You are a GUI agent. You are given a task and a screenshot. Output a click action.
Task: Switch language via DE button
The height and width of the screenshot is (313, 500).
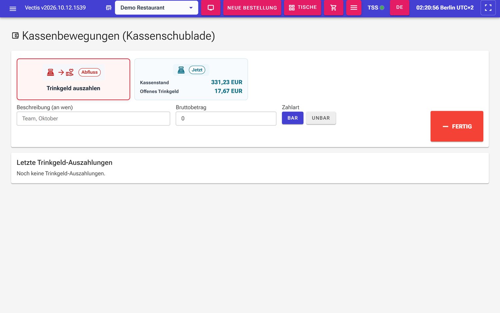(399, 7)
